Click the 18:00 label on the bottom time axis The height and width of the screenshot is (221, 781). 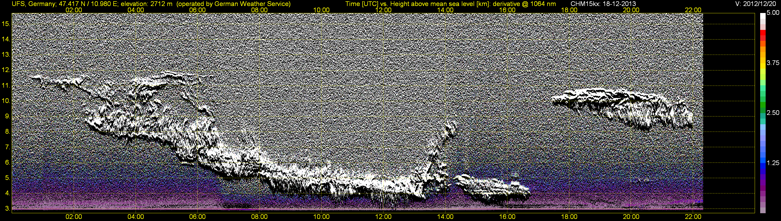coord(569,217)
